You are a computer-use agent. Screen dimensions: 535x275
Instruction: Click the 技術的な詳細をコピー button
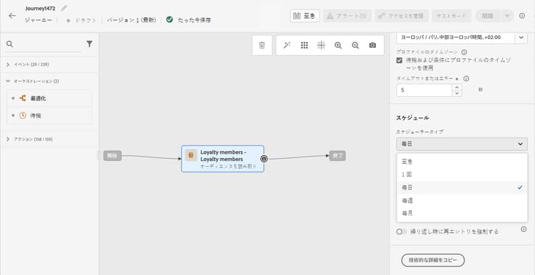click(433, 260)
